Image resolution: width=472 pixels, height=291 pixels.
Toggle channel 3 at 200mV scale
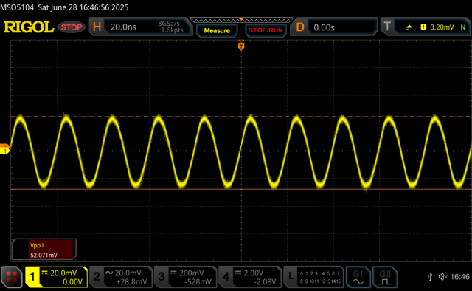coord(185,277)
